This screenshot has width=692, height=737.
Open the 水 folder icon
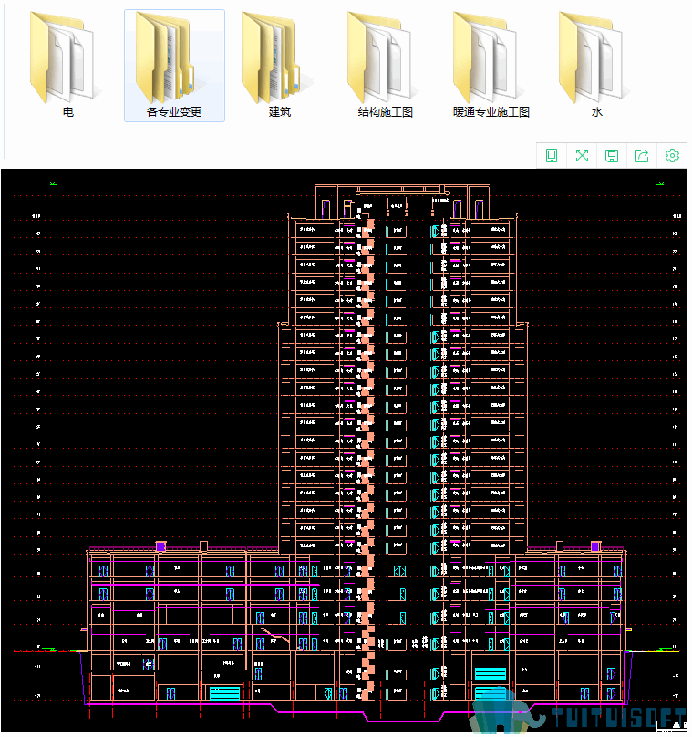[x=593, y=57]
